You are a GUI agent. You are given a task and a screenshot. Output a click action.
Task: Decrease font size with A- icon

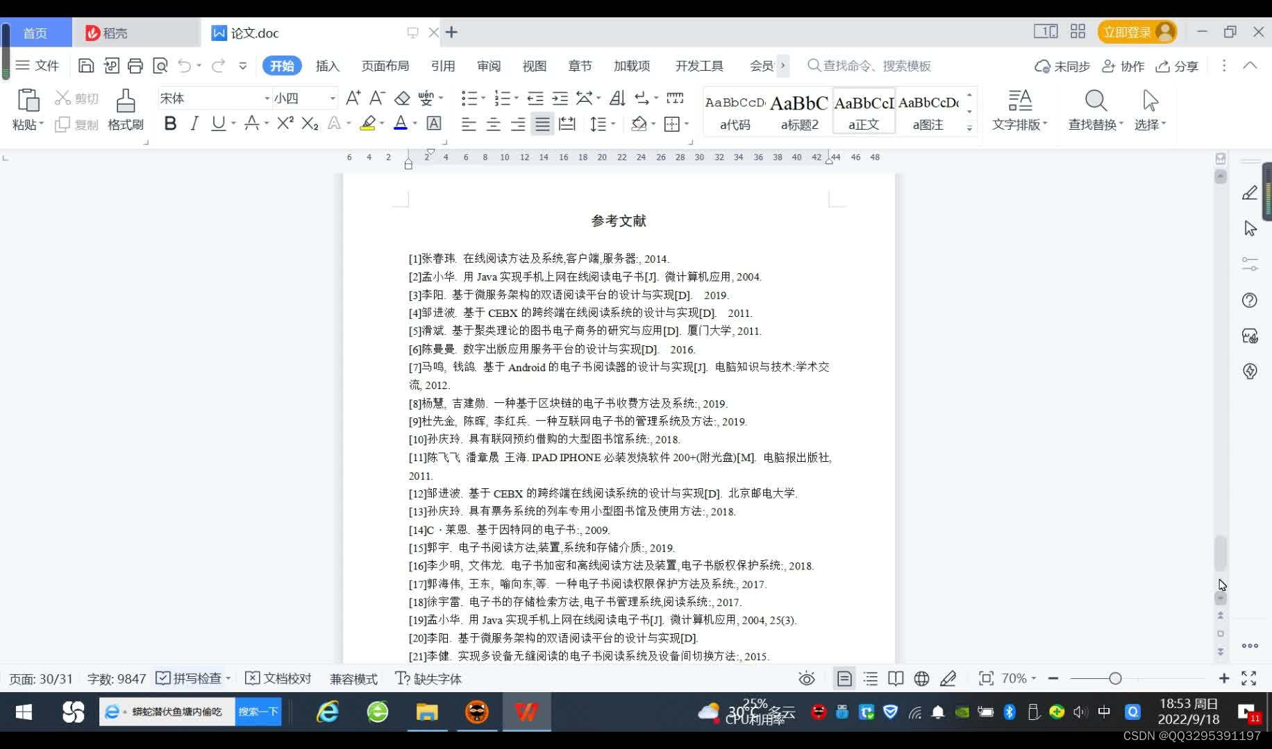click(377, 98)
